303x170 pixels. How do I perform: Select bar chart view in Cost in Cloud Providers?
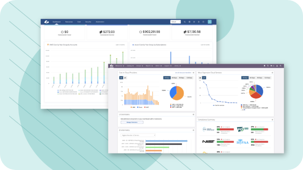point(121,78)
